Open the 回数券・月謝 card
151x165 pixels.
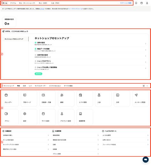(x=47, y=98)
